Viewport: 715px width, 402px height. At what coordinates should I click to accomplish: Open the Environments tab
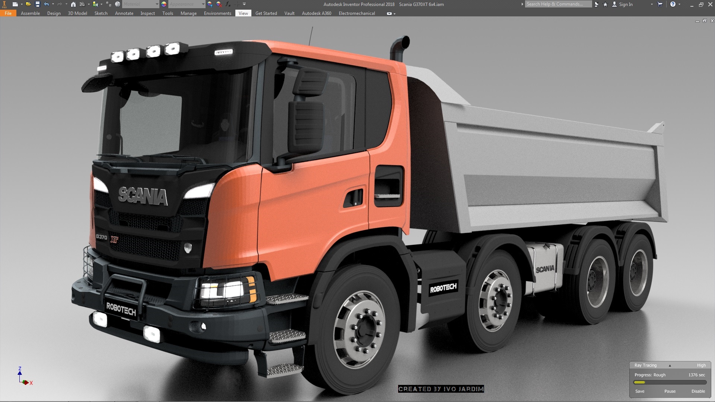click(217, 13)
